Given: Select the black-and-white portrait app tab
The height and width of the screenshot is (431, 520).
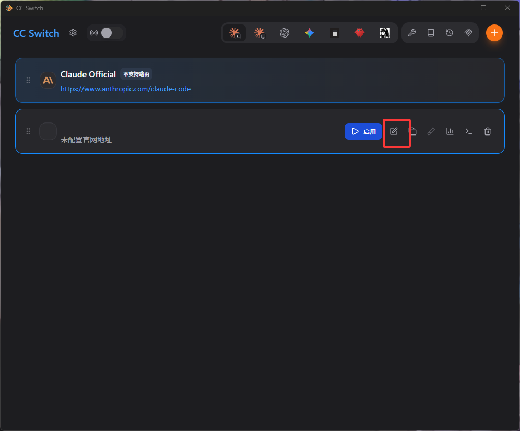Looking at the screenshot, I should (x=385, y=33).
